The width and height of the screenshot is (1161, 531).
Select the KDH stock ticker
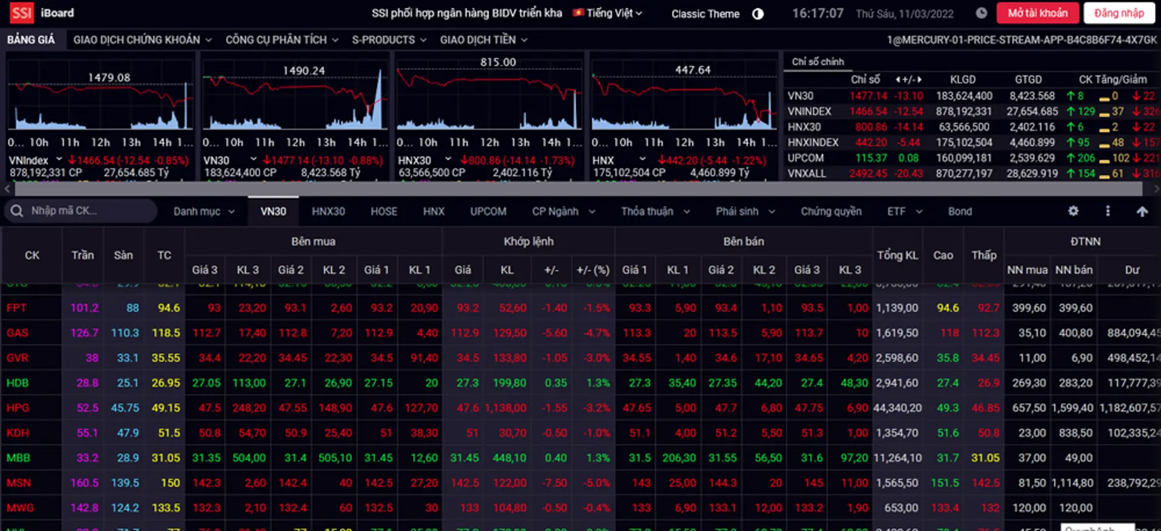click(18, 433)
